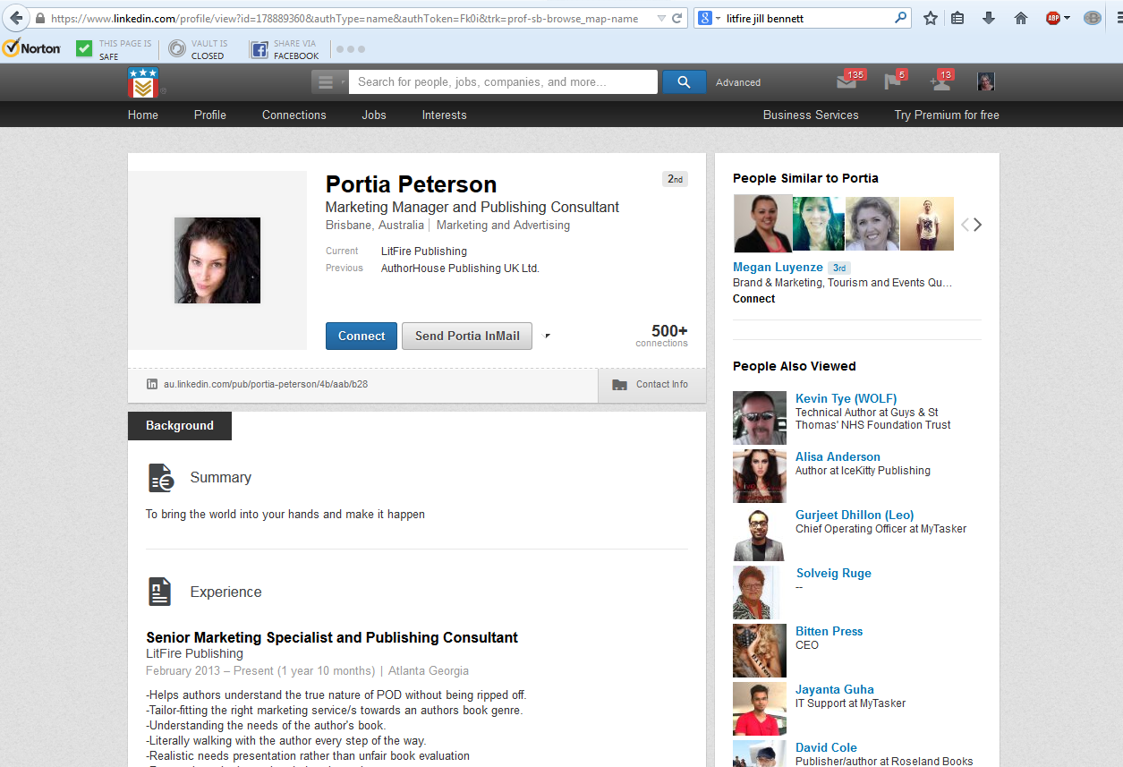Open dropdown arrow next to Send Portia InMail
This screenshot has width=1123, height=767.
547,337
